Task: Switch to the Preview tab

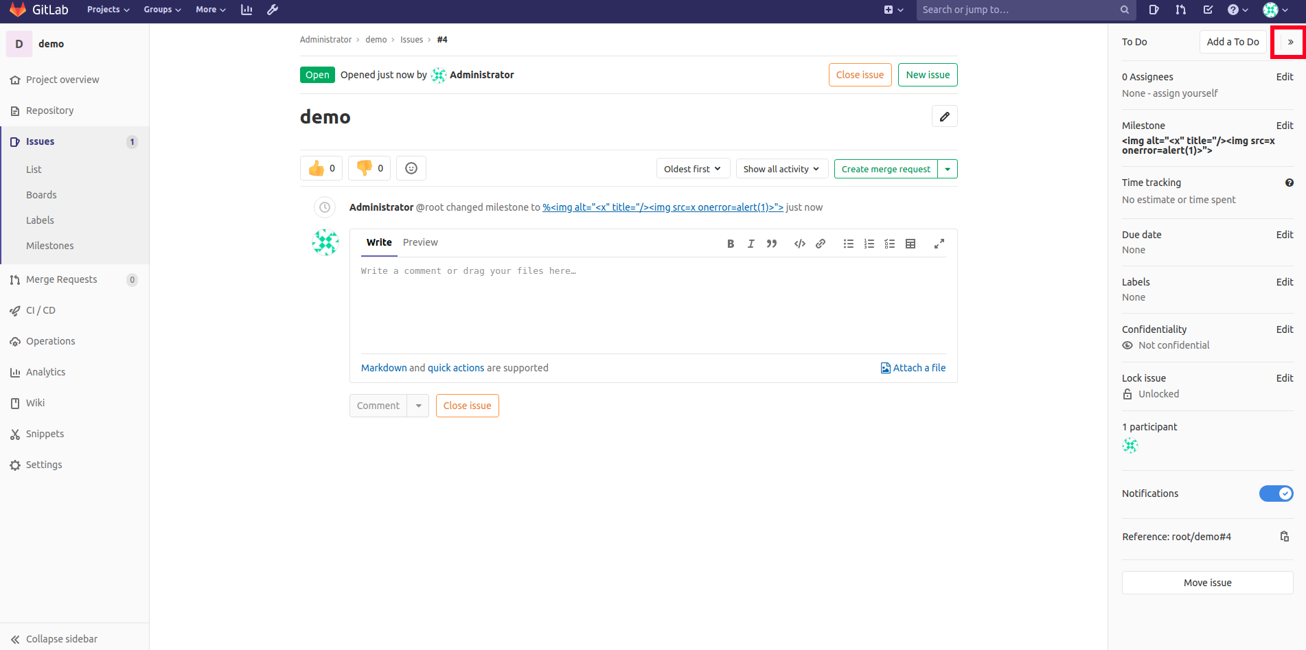Action: tap(420, 242)
